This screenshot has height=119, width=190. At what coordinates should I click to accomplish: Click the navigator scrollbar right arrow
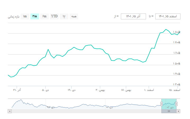point(179,111)
